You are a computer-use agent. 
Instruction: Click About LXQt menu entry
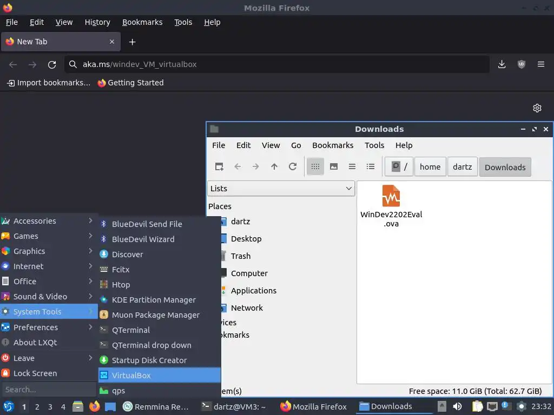point(49,342)
